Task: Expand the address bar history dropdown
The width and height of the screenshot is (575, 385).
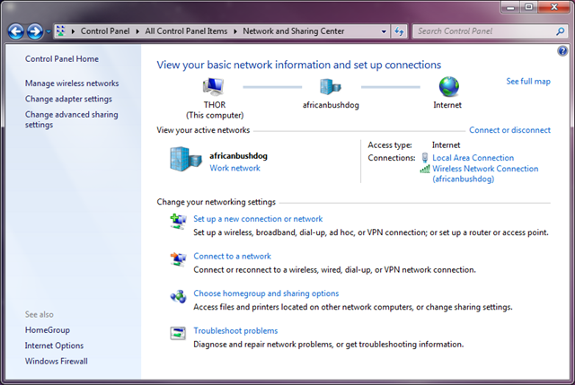Action: 382,31
